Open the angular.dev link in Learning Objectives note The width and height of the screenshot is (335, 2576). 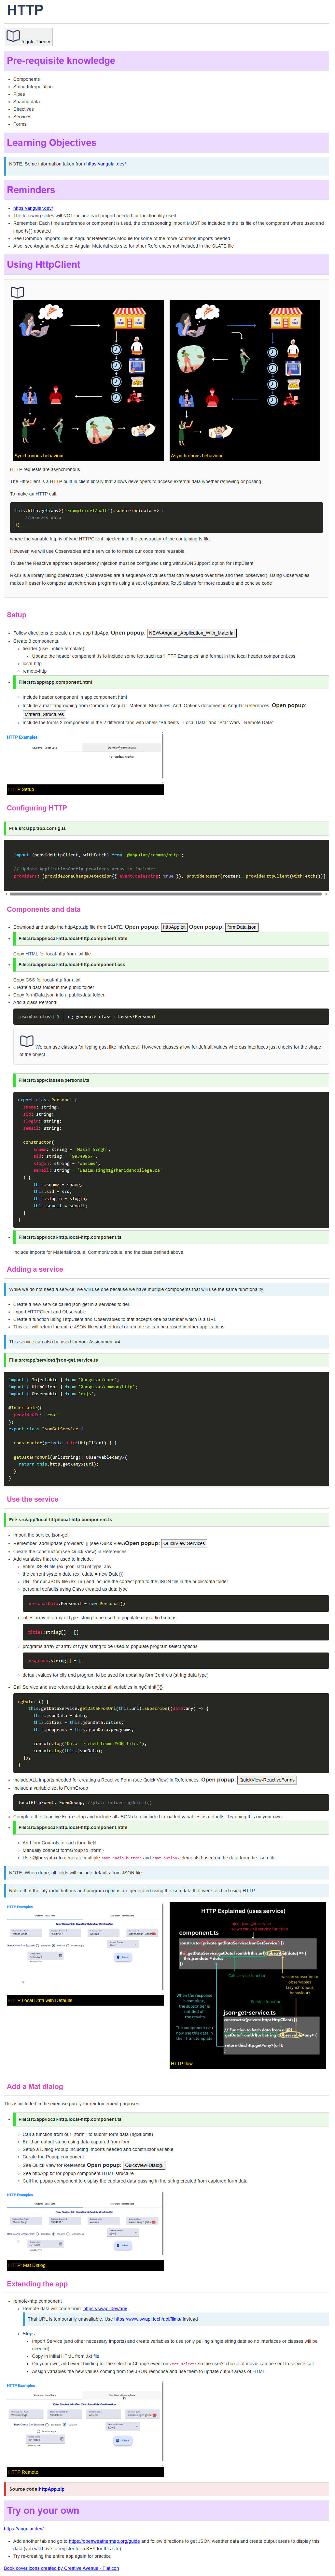pos(106,164)
